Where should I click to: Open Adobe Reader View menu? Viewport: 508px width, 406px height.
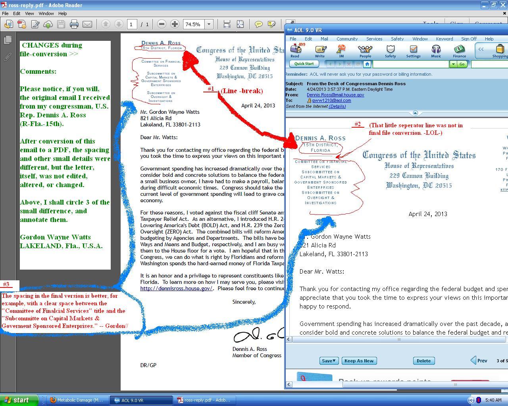click(29, 13)
